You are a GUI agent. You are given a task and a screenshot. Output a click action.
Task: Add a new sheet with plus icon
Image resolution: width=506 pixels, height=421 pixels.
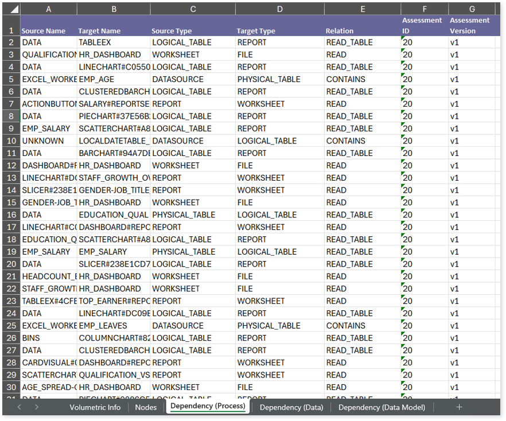click(x=458, y=407)
